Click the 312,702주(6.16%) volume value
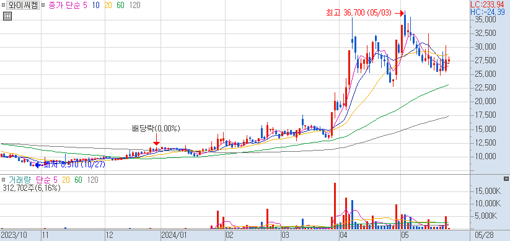Viewport: 510px width, 241px height. coord(31,188)
